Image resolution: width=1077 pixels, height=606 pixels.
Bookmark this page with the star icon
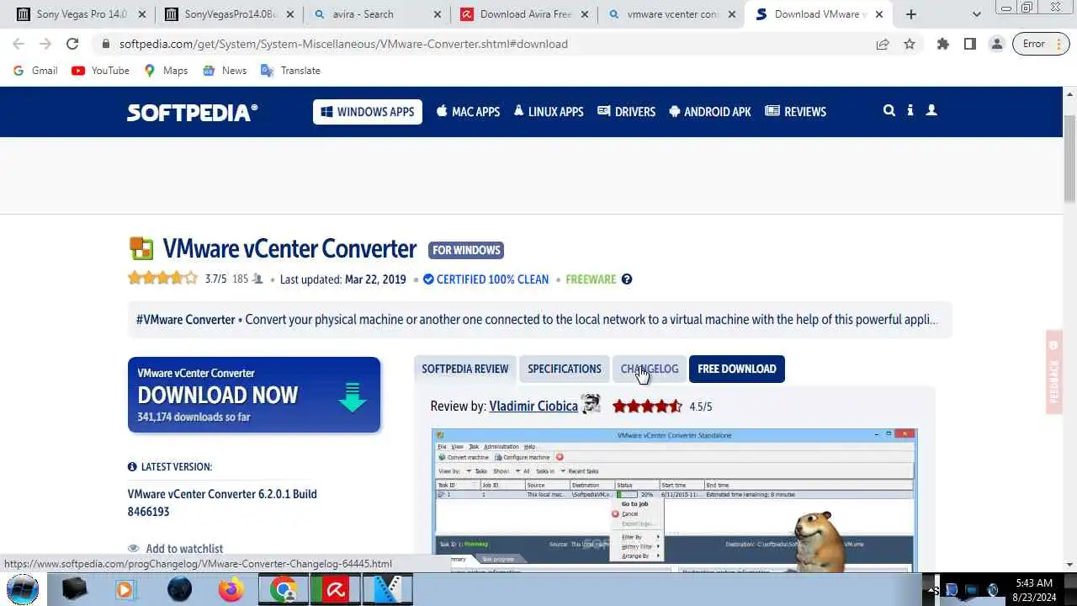pos(910,44)
